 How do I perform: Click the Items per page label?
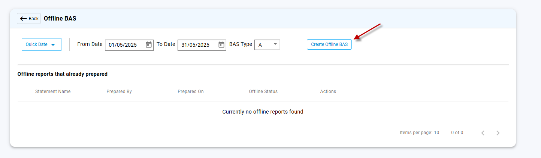coord(416,133)
